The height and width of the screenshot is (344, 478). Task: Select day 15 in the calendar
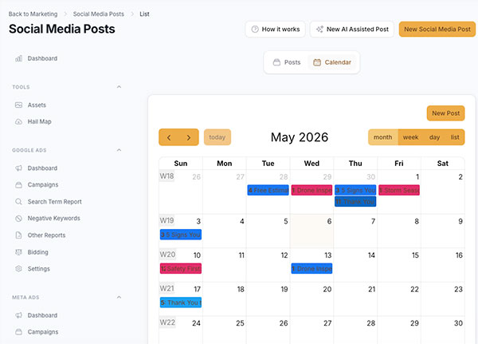pyautogui.click(x=415, y=255)
